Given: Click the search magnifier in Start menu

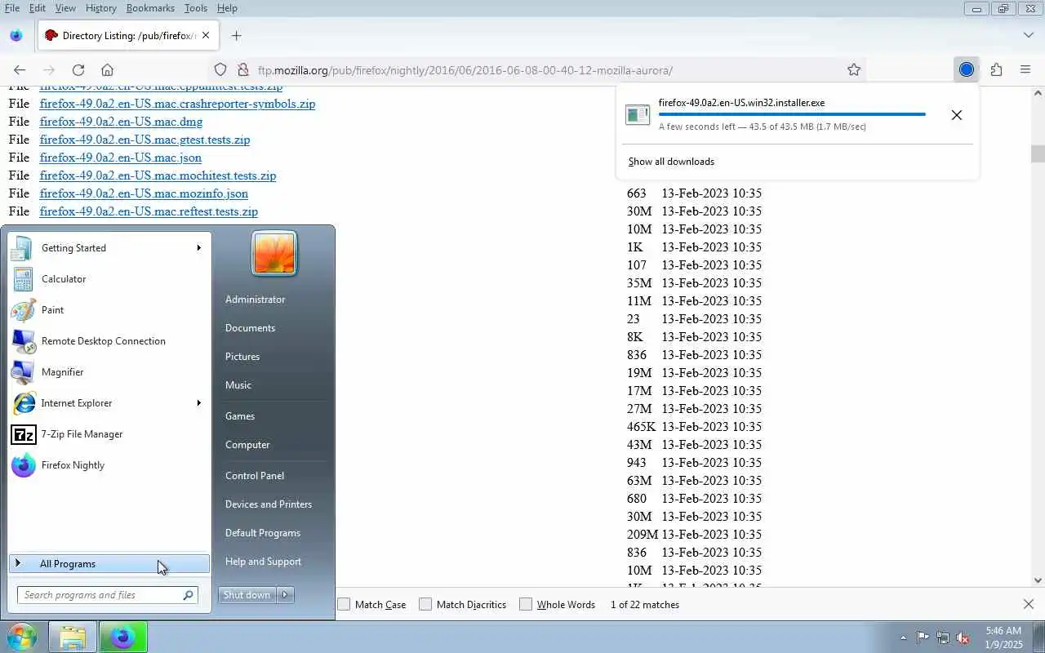Looking at the screenshot, I should [x=189, y=595].
